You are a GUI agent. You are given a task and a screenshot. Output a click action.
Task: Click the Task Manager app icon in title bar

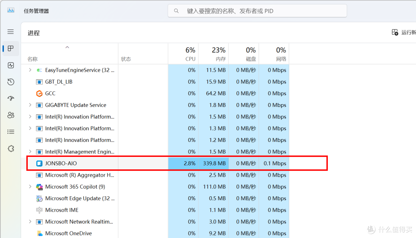pos(11,11)
